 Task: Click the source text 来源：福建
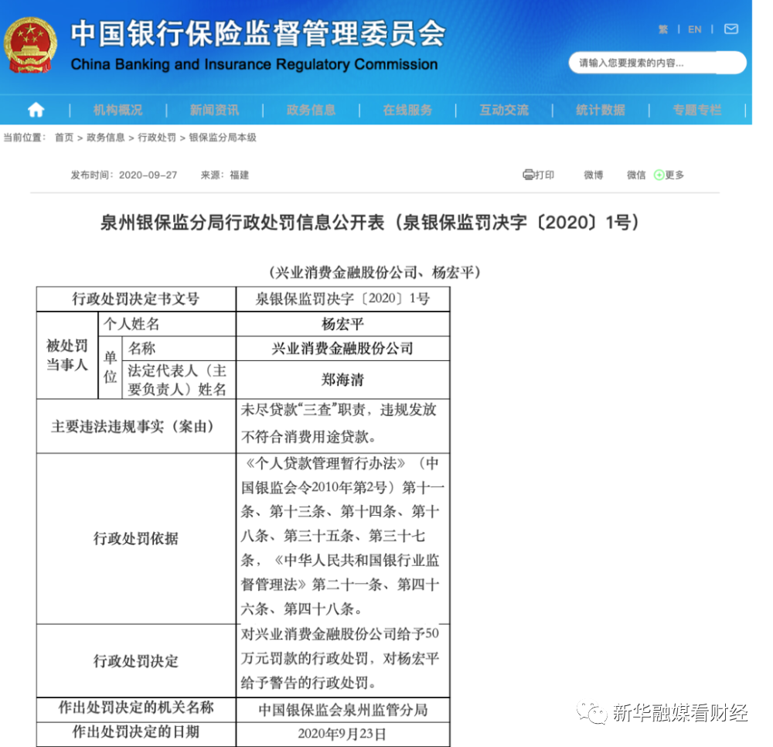225,175
